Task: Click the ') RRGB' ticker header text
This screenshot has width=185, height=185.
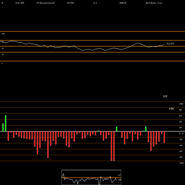Action: click(x=122, y=3)
